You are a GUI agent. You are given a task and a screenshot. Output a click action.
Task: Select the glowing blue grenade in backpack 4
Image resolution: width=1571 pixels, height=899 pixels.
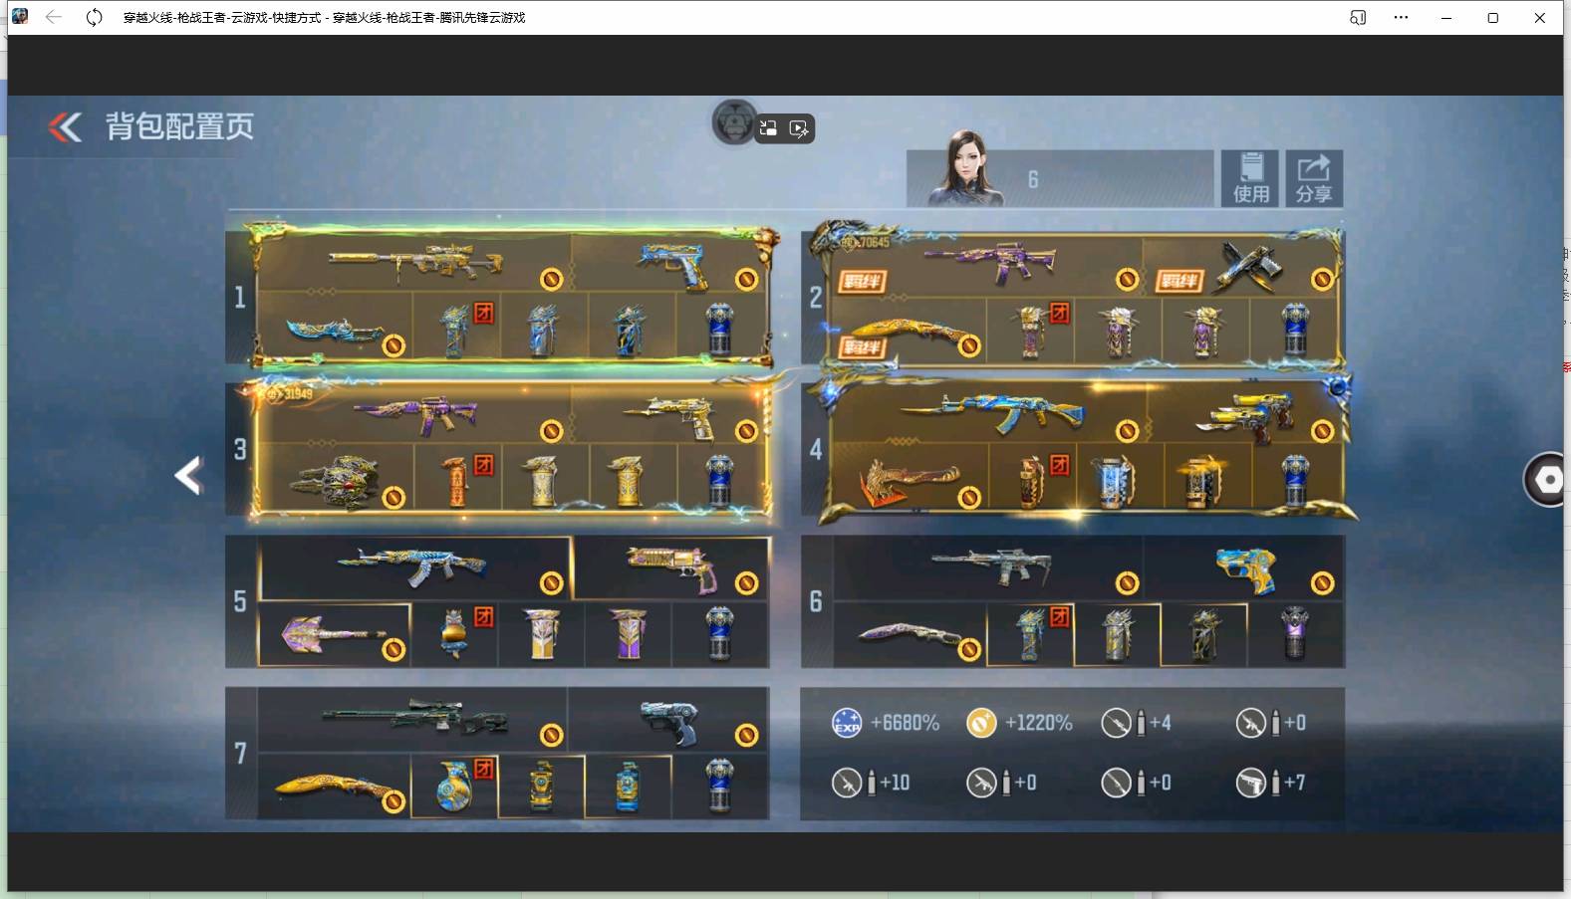pyautogui.click(x=1117, y=480)
